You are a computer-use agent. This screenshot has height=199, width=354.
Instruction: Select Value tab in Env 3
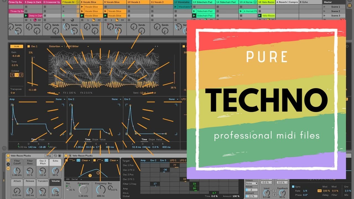159,140
